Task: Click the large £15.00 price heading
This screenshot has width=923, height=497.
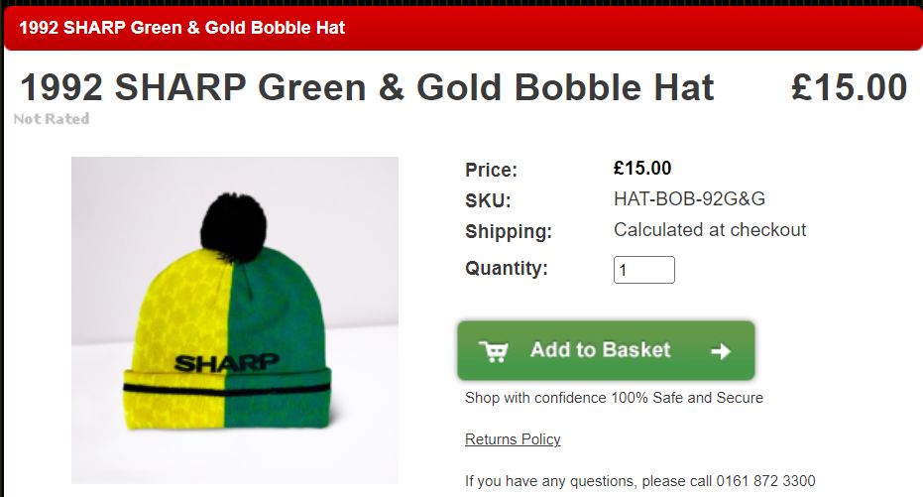Action: 849,87
